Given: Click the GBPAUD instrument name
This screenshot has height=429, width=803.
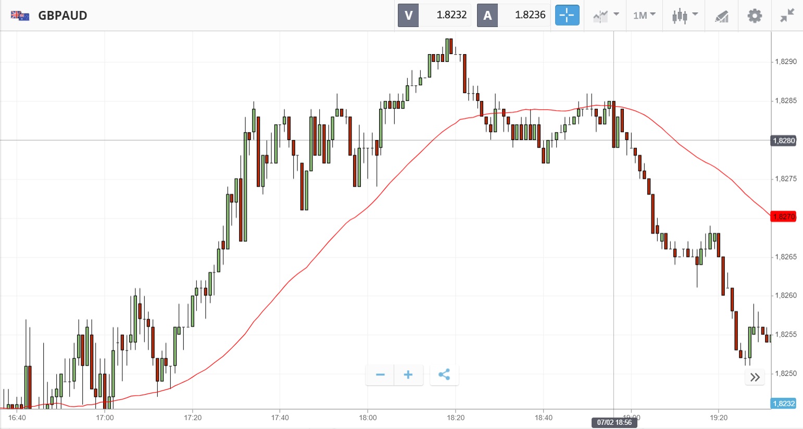Looking at the screenshot, I should pyautogui.click(x=62, y=16).
